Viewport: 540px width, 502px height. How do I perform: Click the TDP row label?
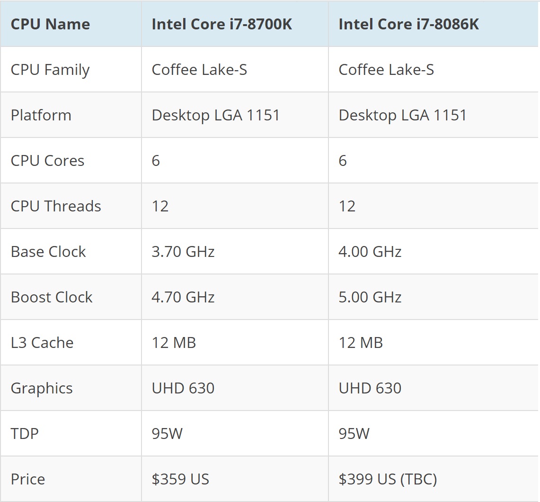[25, 434]
